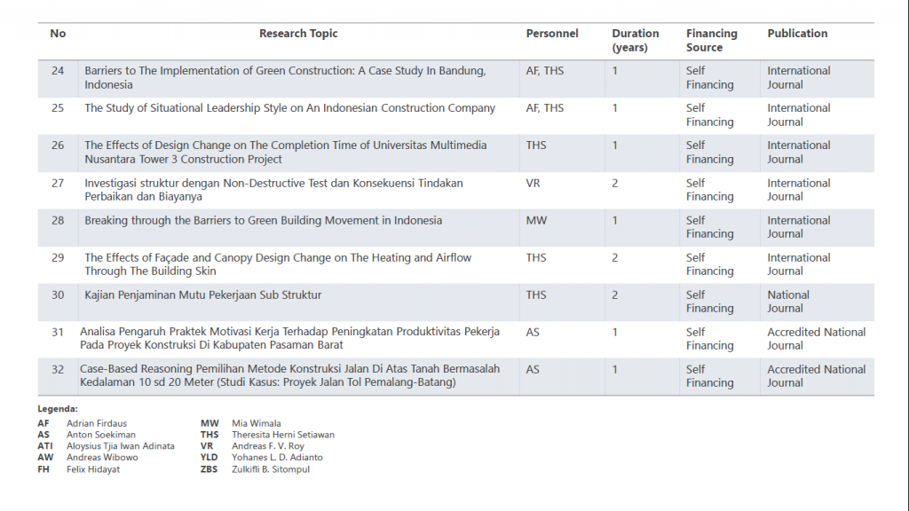Click the Personnel column header
Screen dimensions: 909x511
[551, 34]
